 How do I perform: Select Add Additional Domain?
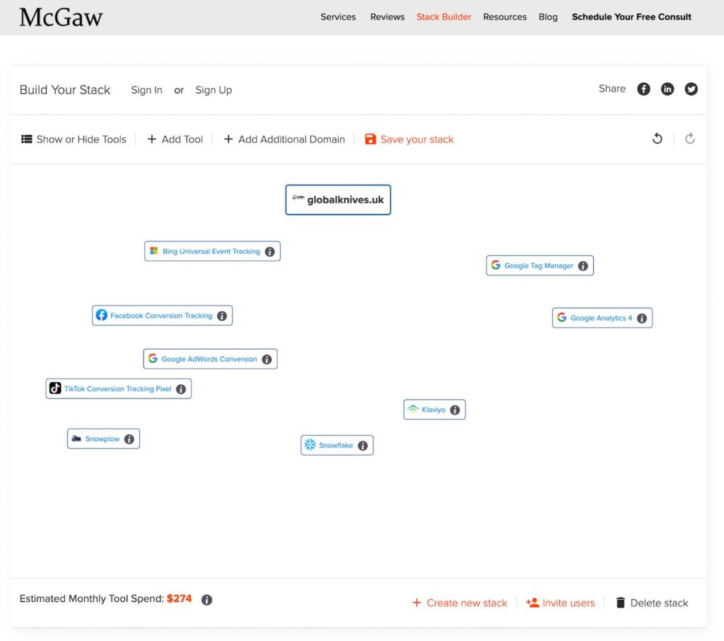[284, 139]
